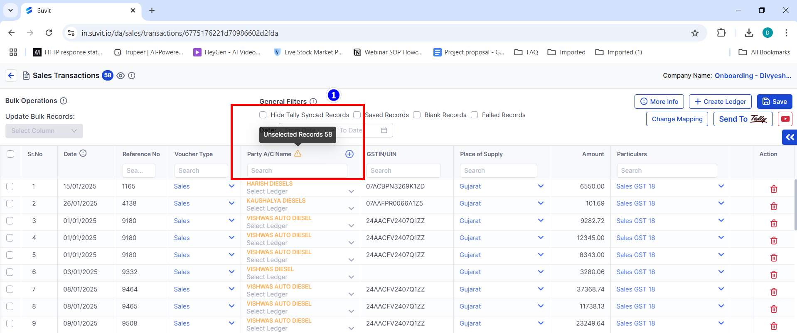Screen dimensions: 797x333
Task: Click the More Info button
Action: tap(659, 102)
